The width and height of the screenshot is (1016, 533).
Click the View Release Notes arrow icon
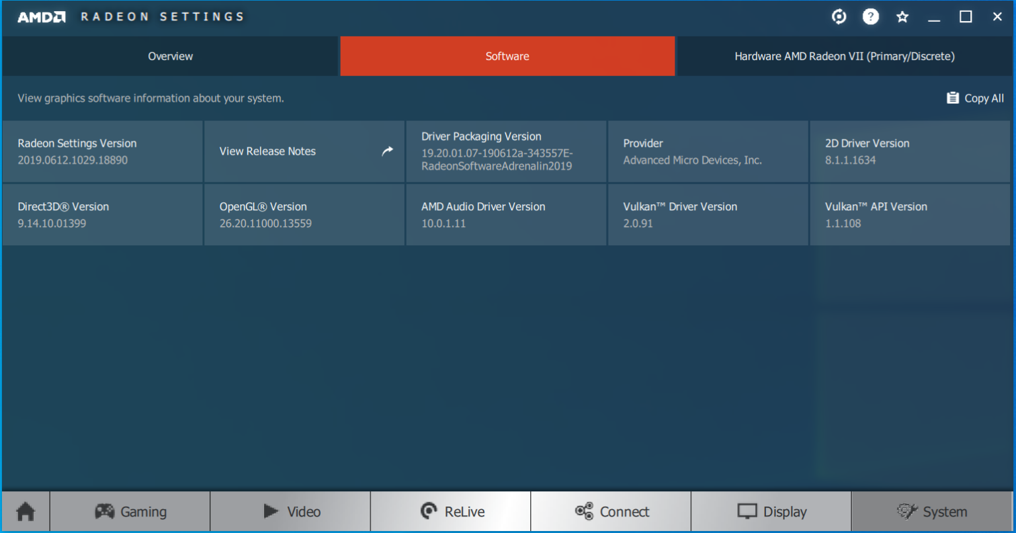388,151
